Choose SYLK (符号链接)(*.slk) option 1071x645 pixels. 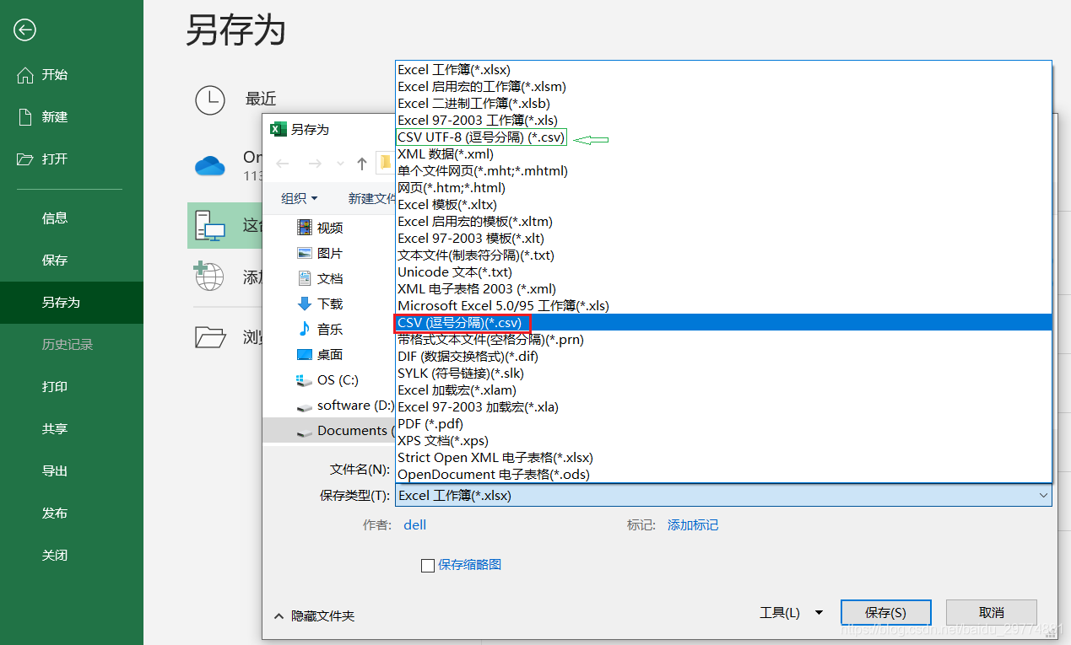[x=723, y=374]
